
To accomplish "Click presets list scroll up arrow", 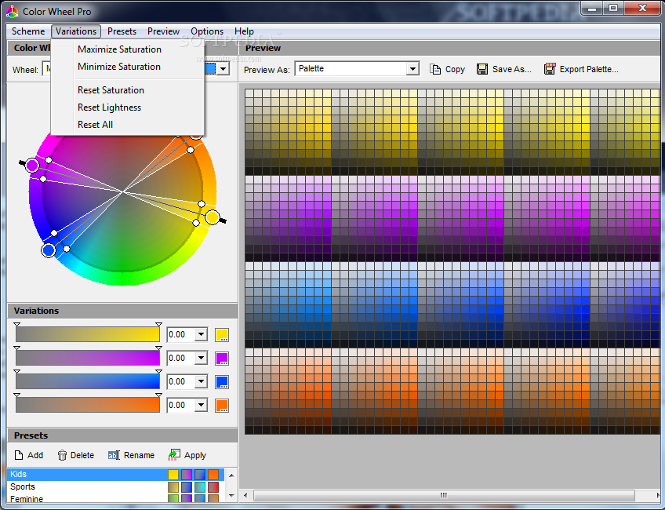I will click(x=231, y=475).
